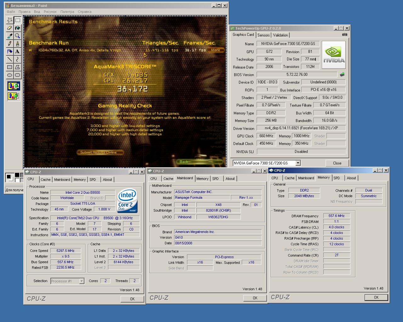The image size is (403, 322).
Task: Open Cache tab in the left CPU-Z window
Action: (45, 180)
